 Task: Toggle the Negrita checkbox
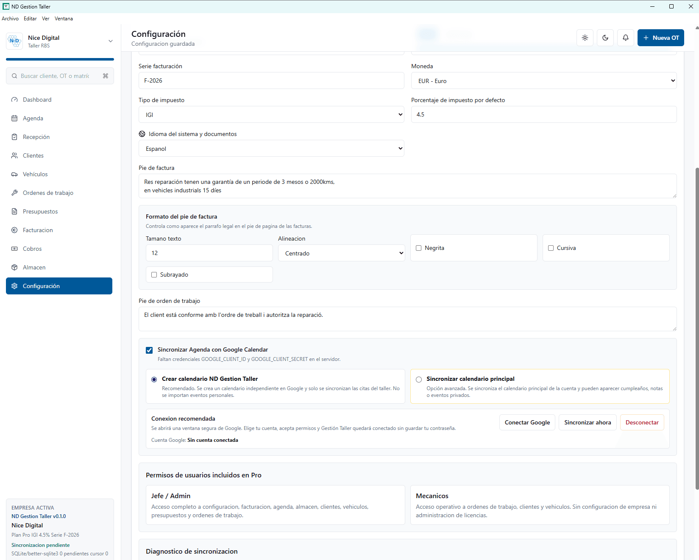pyautogui.click(x=419, y=248)
